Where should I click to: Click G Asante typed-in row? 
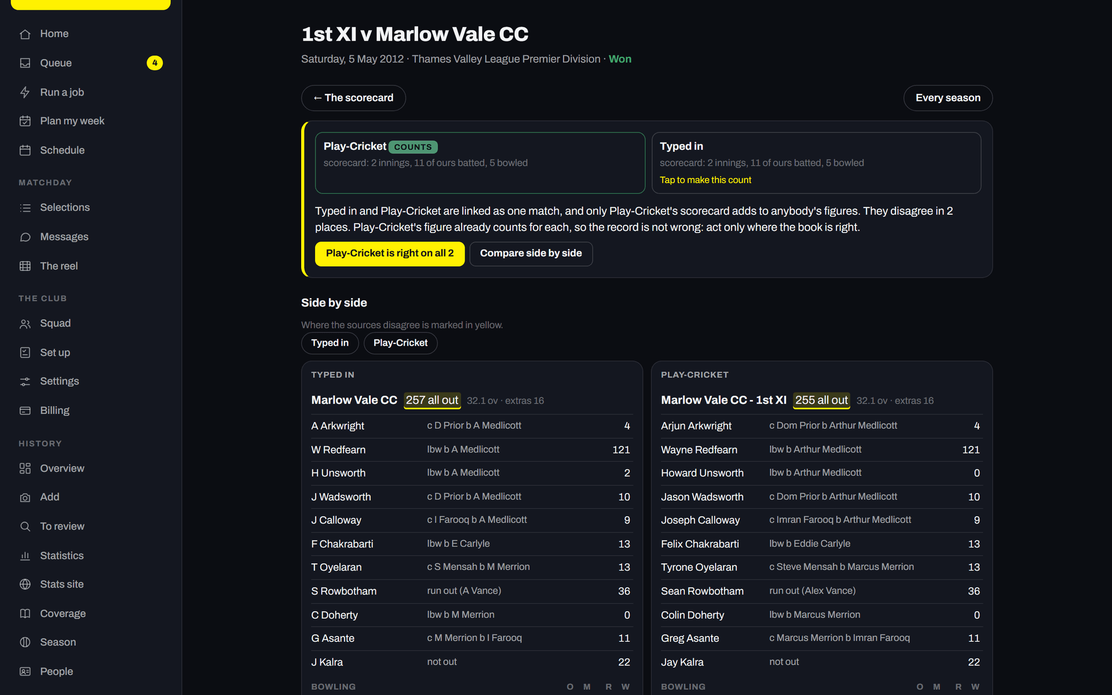(x=471, y=638)
